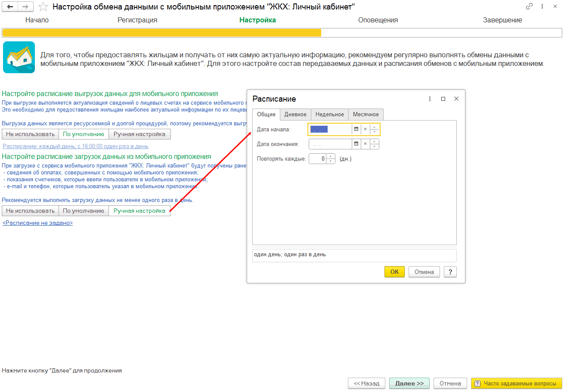This screenshot has width=564, height=391.
Task: Focus the Дата начала input field
Action: coord(330,129)
